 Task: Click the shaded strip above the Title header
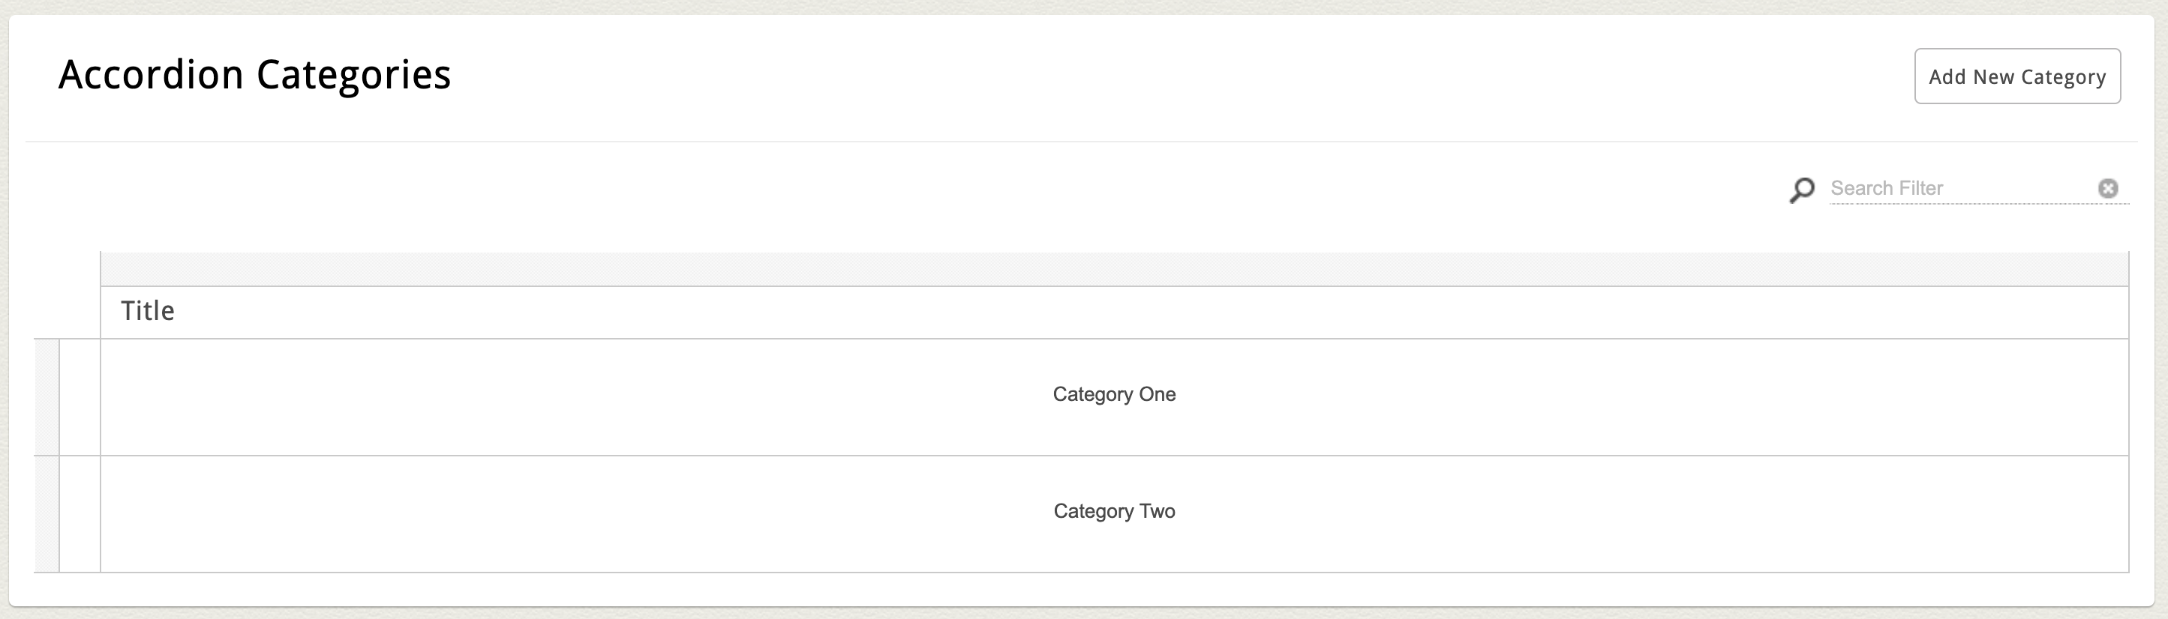(x=1113, y=269)
